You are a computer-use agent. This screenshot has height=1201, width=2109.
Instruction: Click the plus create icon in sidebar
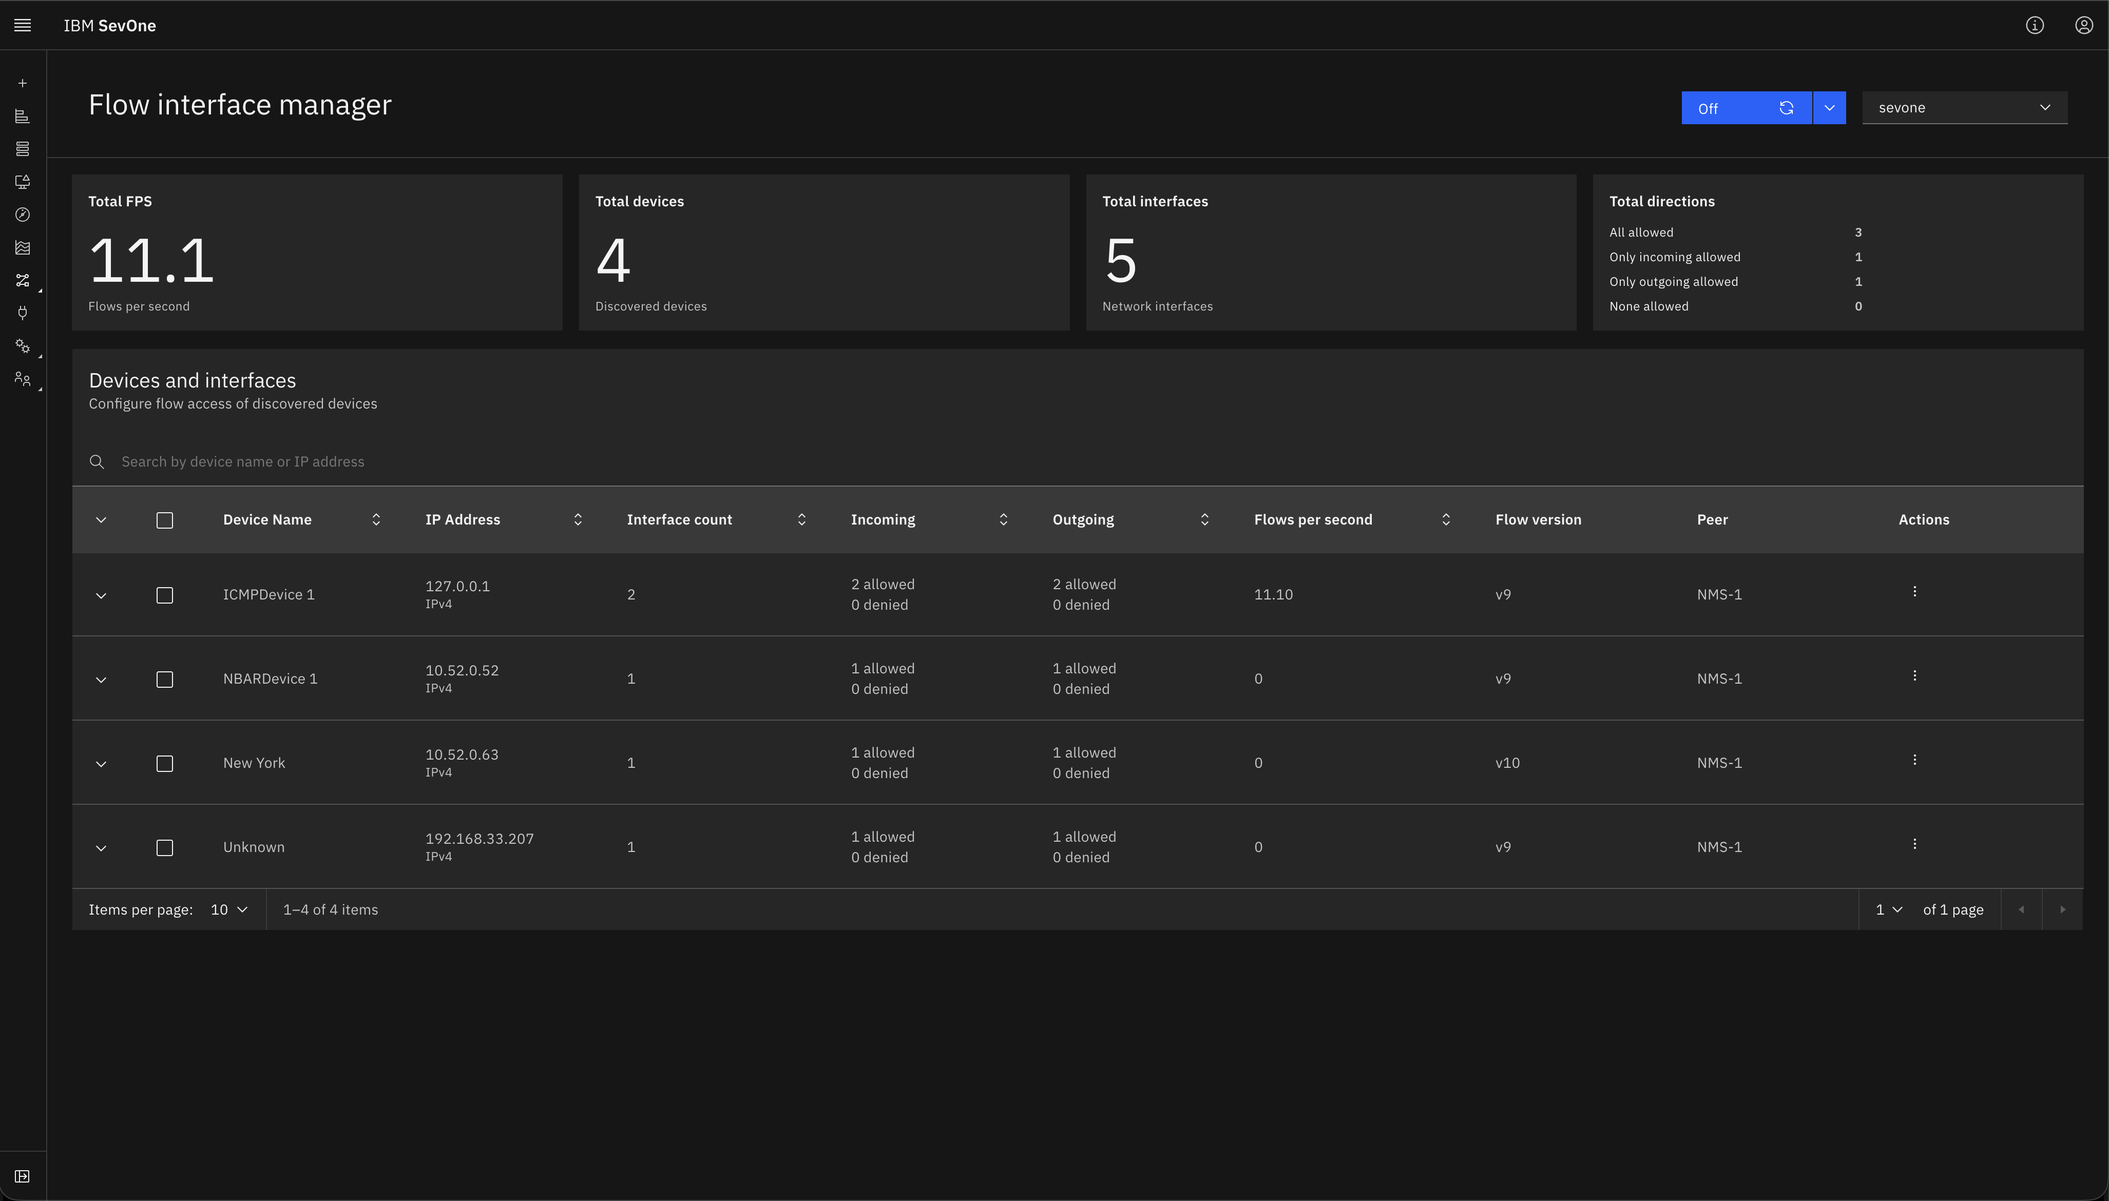pos(22,83)
